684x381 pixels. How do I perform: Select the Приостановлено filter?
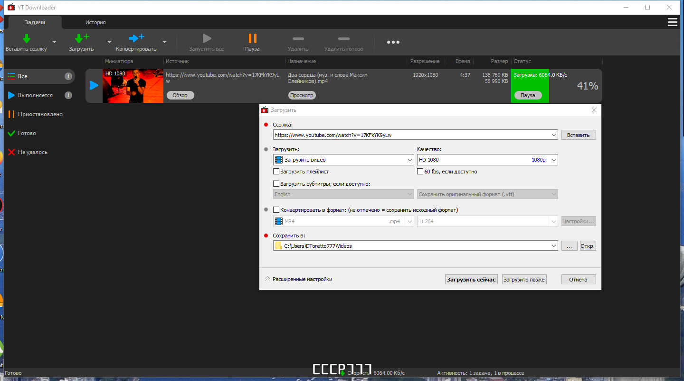tap(39, 114)
